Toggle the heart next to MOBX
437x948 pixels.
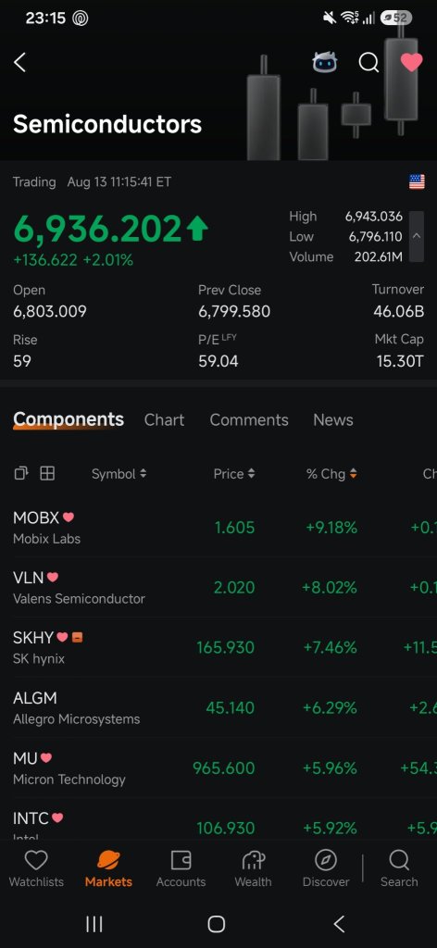click(x=69, y=518)
